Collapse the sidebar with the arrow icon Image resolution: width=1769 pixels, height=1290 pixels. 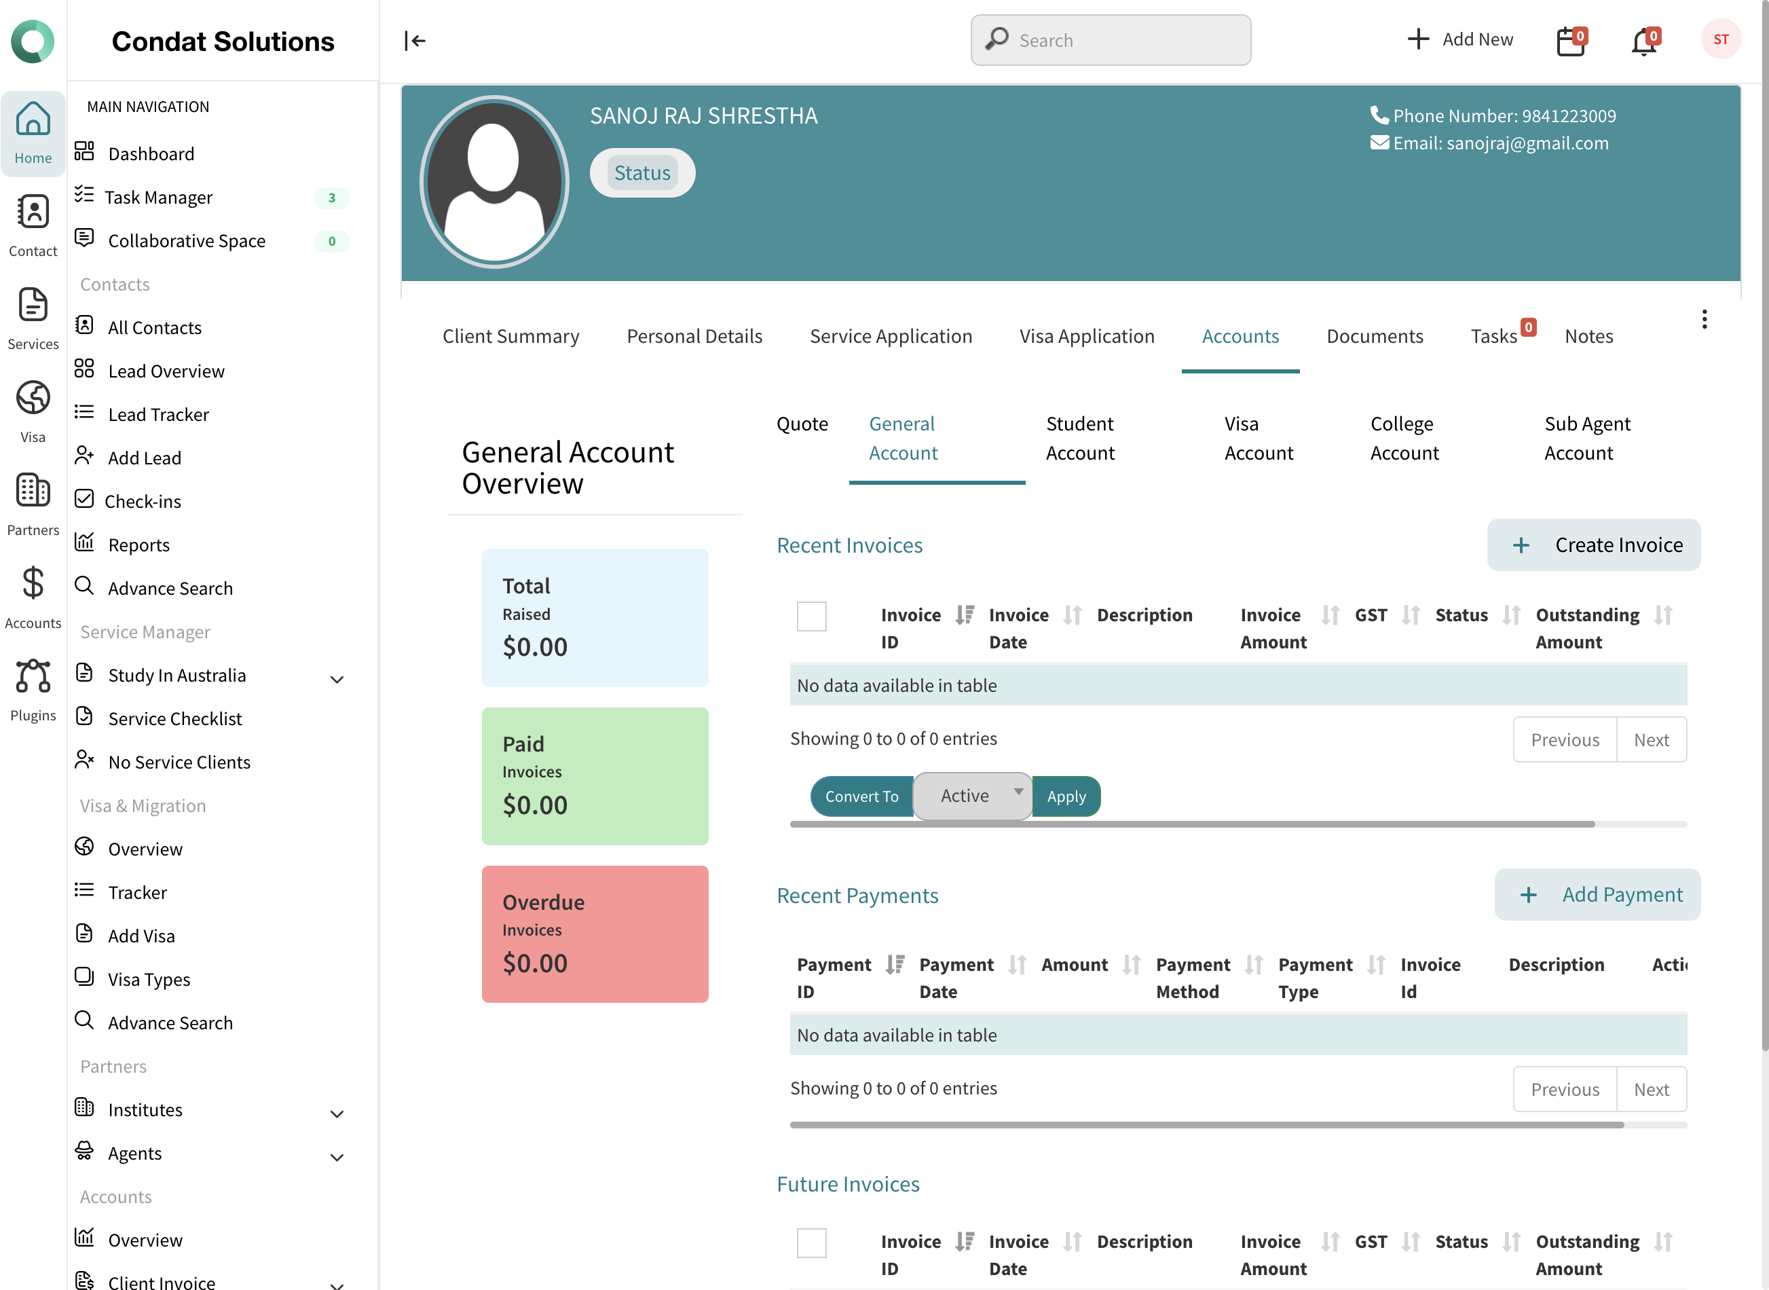415,41
